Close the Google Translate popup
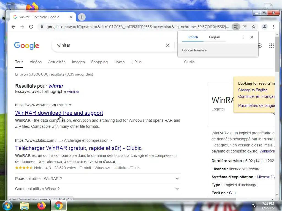Viewport: 282px width, 211px height. [x=252, y=37]
